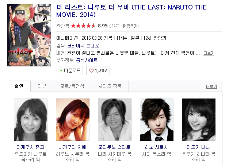Expand plot summary with 더보기 link
229x166 pixels.
coord(209,53)
